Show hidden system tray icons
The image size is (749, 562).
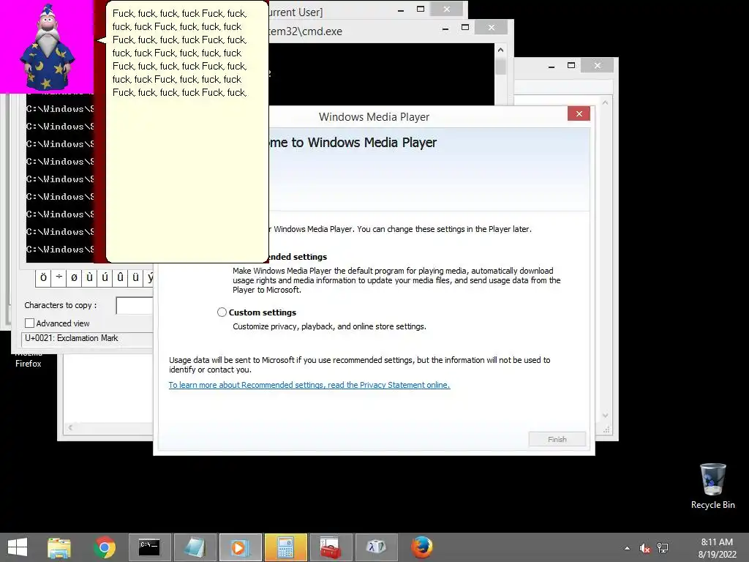(x=627, y=548)
